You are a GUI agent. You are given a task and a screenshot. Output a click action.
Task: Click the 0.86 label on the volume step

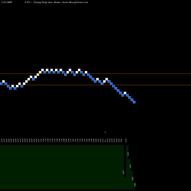pyautogui.click(x=133, y=178)
